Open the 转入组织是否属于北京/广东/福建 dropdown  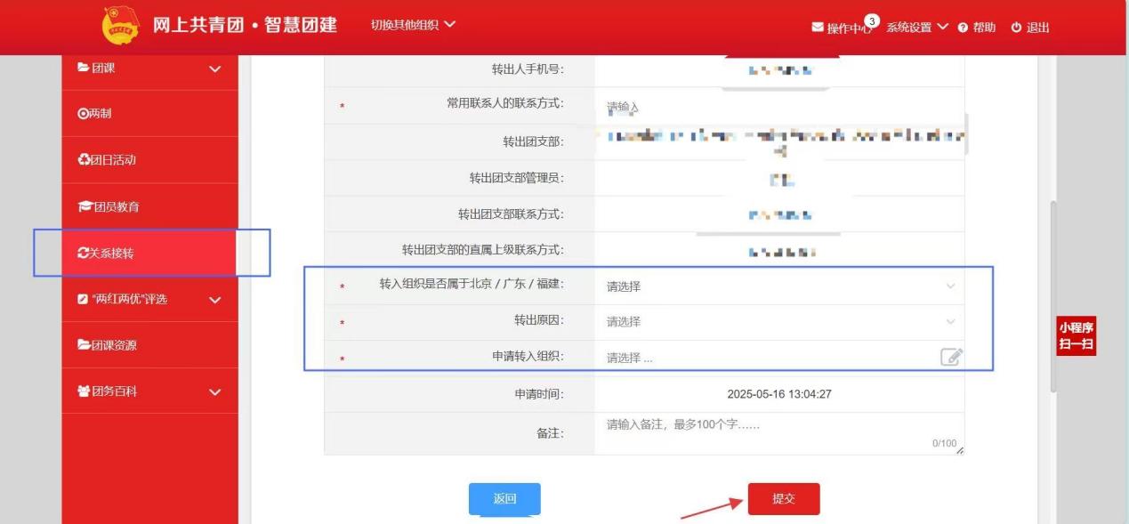[778, 286]
